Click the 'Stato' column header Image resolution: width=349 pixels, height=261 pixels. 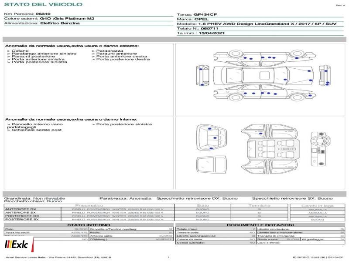(x=202, y=205)
